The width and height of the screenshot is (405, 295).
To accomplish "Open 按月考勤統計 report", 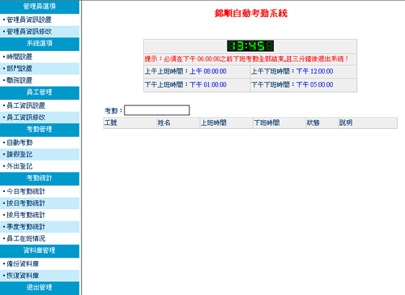I will point(26,215).
